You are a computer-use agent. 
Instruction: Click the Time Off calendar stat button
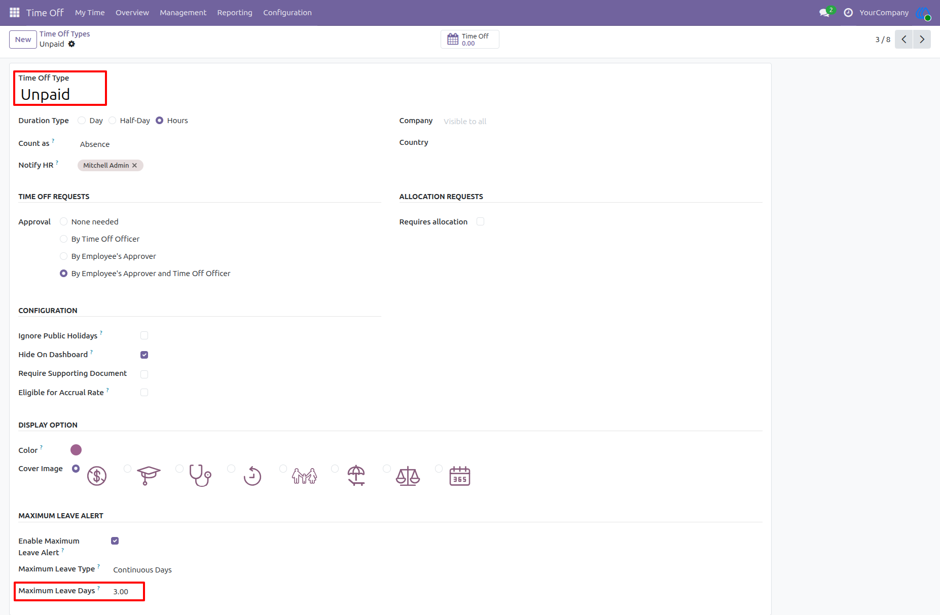pos(469,40)
